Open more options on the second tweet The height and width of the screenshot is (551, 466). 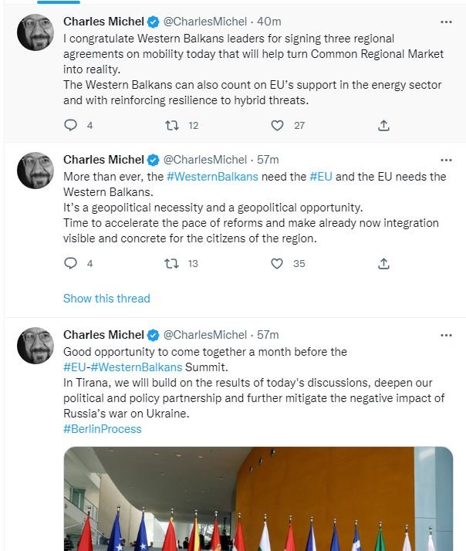[x=446, y=160]
